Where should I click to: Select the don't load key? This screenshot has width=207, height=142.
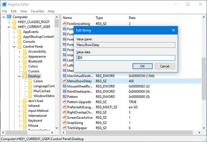pyautogui.click(x=36, y=101)
